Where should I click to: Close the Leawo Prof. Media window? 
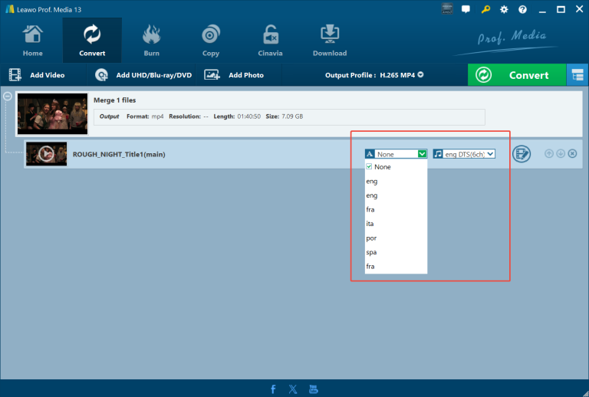(579, 9)
